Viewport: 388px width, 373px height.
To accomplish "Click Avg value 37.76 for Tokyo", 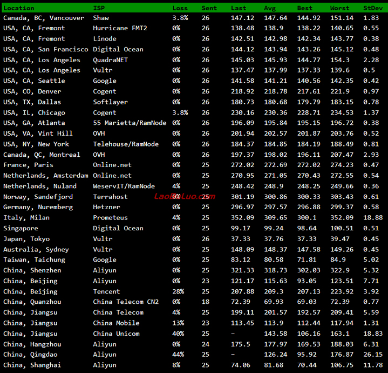I will click(x=274, y=239).
